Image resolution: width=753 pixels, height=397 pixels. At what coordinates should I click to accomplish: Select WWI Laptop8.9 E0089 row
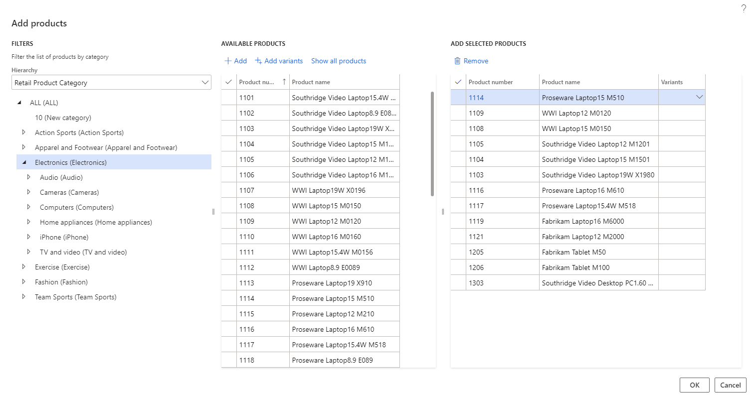coord(310,267)
